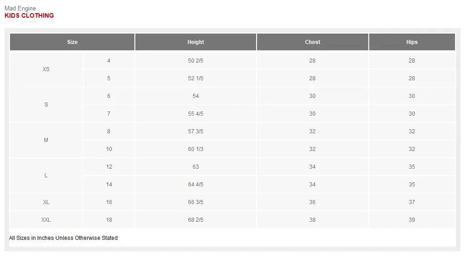Click the hips value 39 cell

click(412, 220)
